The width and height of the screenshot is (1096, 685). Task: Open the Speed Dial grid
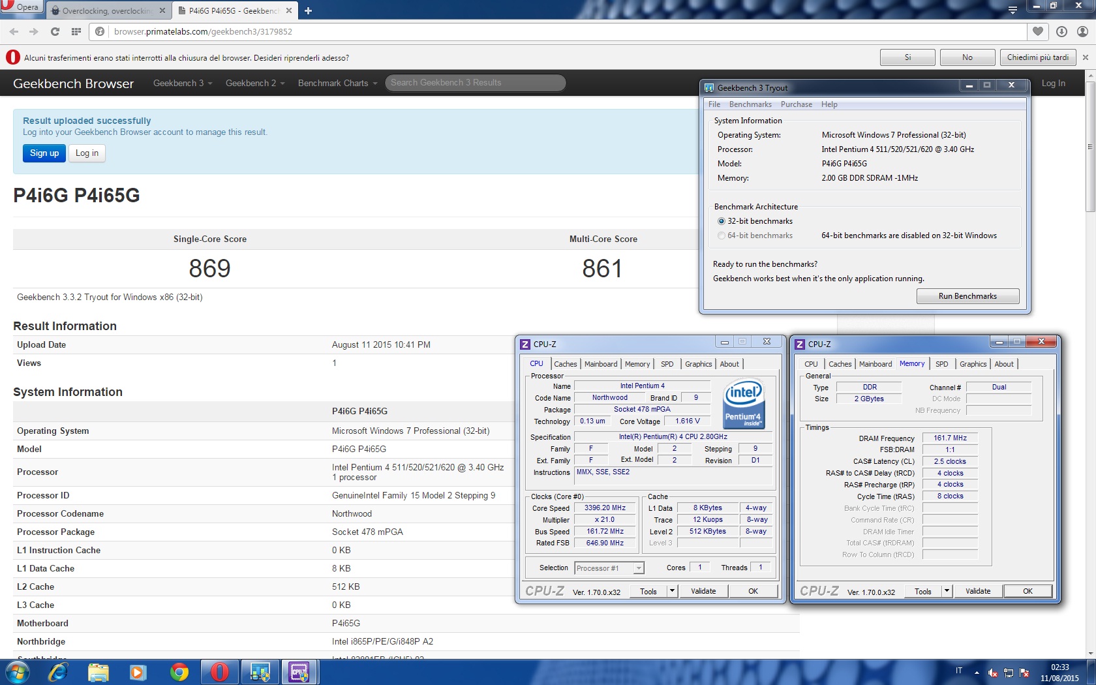[x=76, y=31]
